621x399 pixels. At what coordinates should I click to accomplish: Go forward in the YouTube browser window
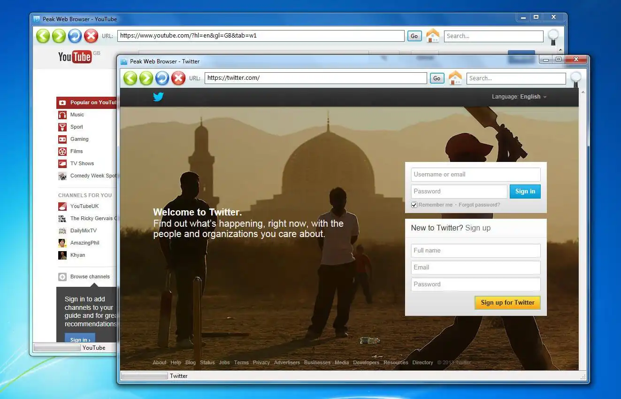pos(59,36)
